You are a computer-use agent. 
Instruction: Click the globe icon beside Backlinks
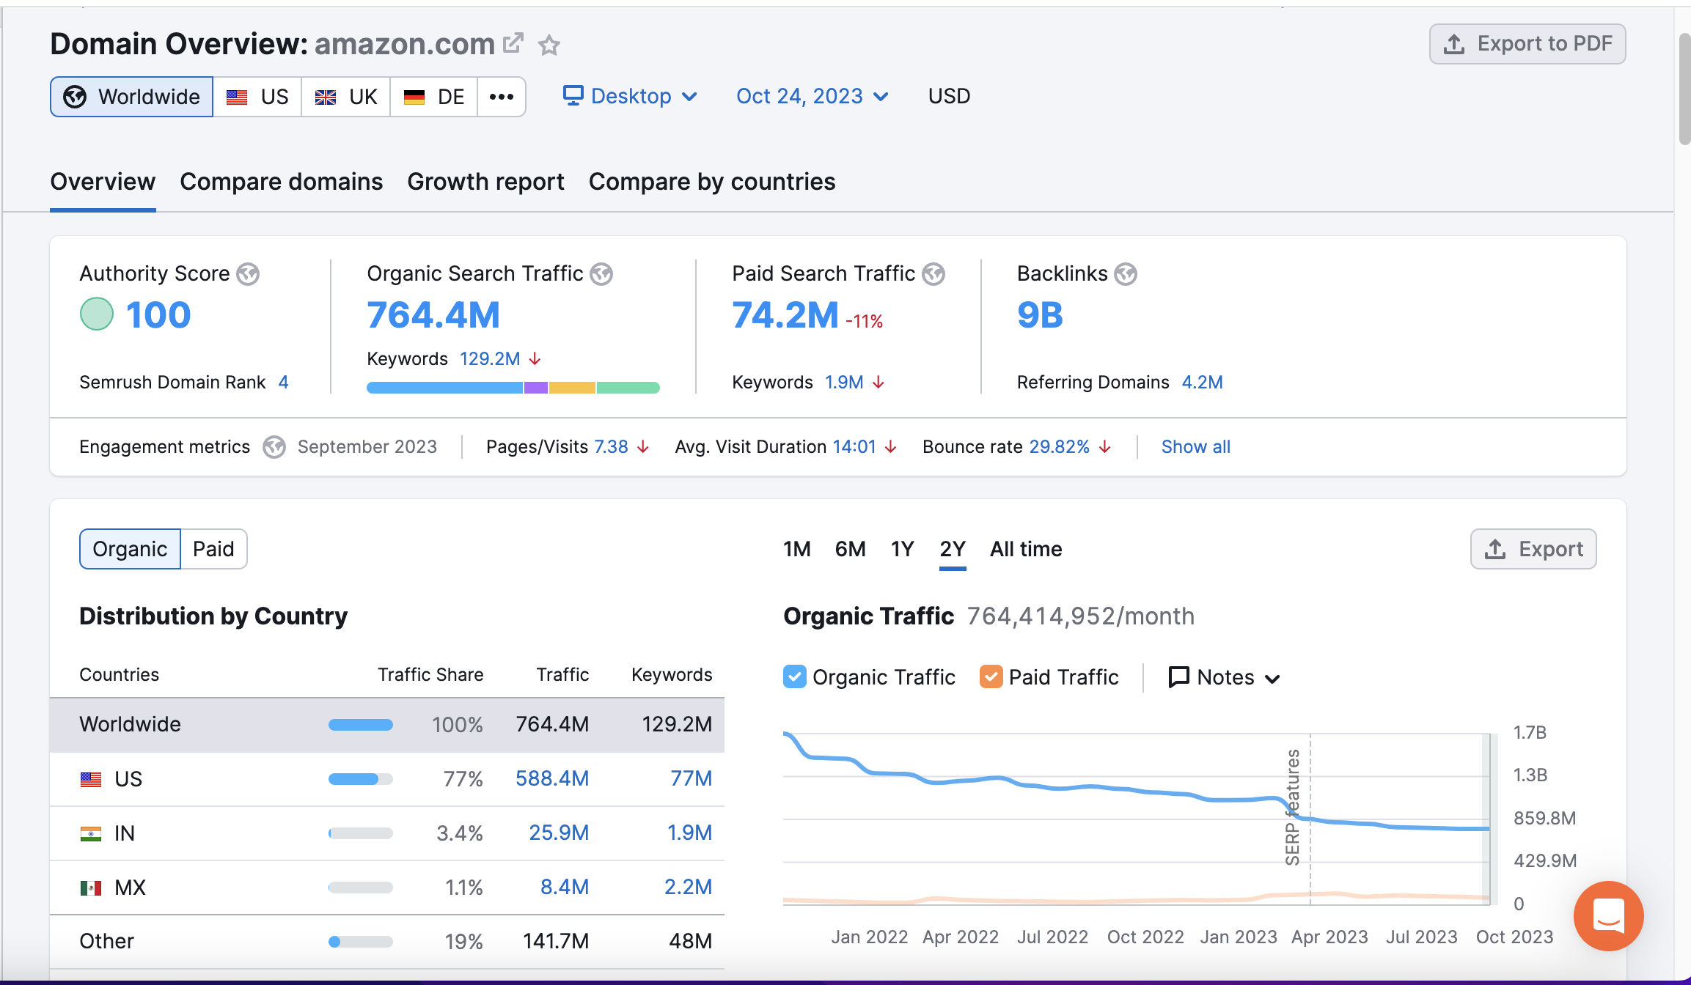[1126, 274]
